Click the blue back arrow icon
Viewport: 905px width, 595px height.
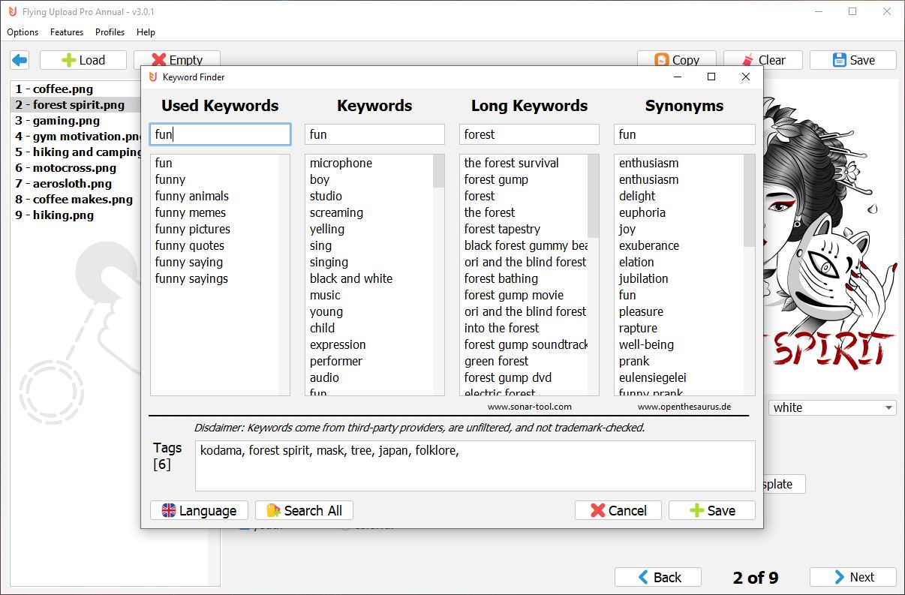(20, 60)
